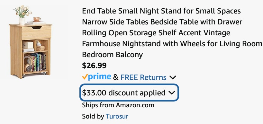Click the drawer in the nightstand image
Screen dimensions: 263x124
click(x=36, y=33)
